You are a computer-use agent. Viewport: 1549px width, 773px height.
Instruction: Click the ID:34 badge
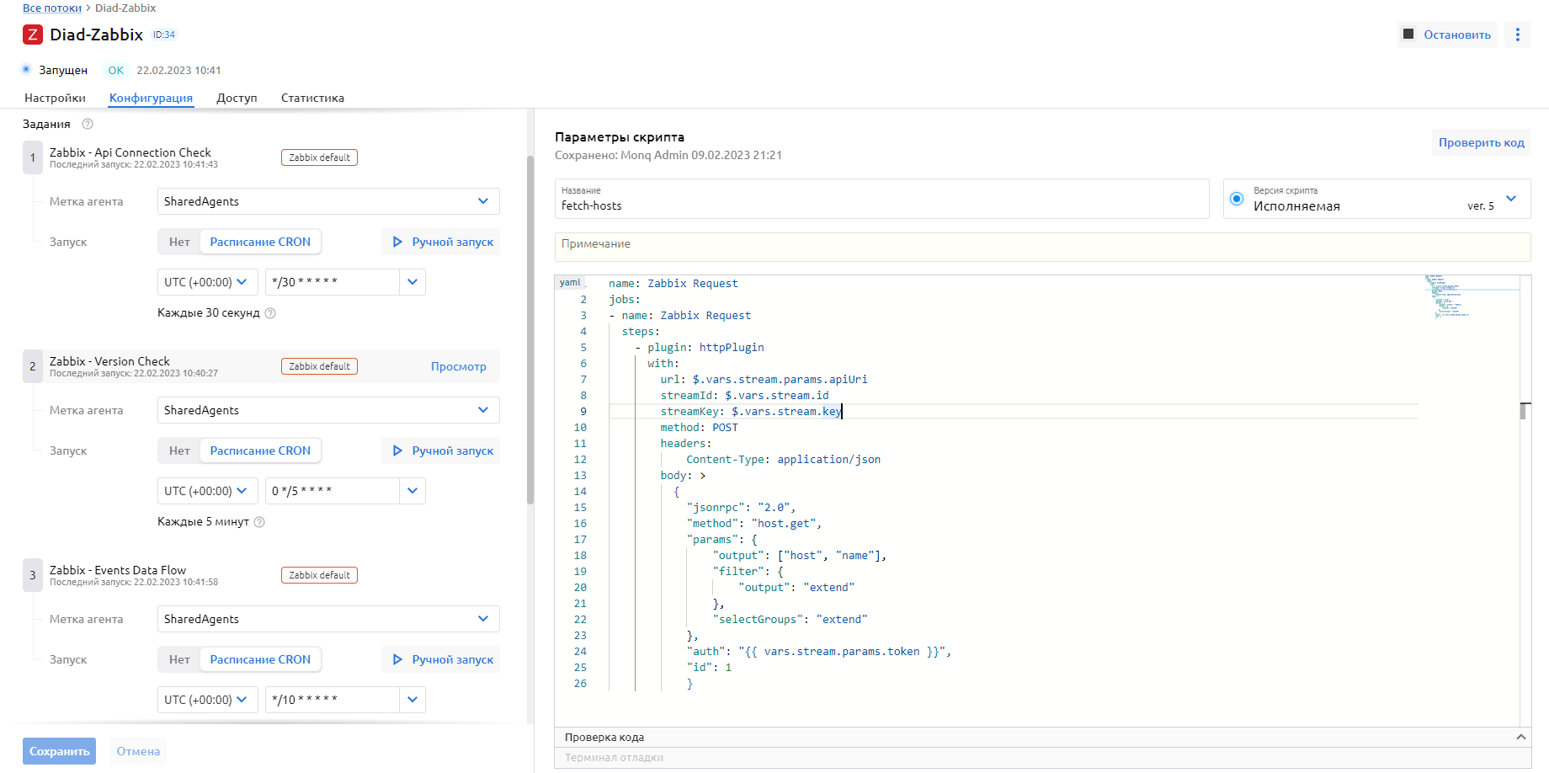[164, 35]
